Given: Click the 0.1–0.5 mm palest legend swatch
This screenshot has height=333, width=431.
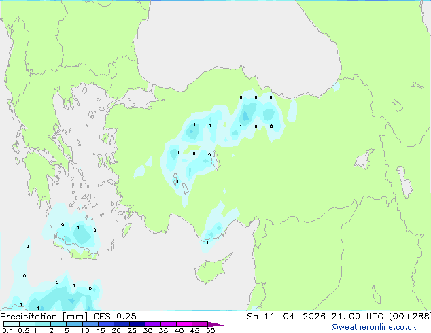Looking at the screenshot, I should pos(12,324).
